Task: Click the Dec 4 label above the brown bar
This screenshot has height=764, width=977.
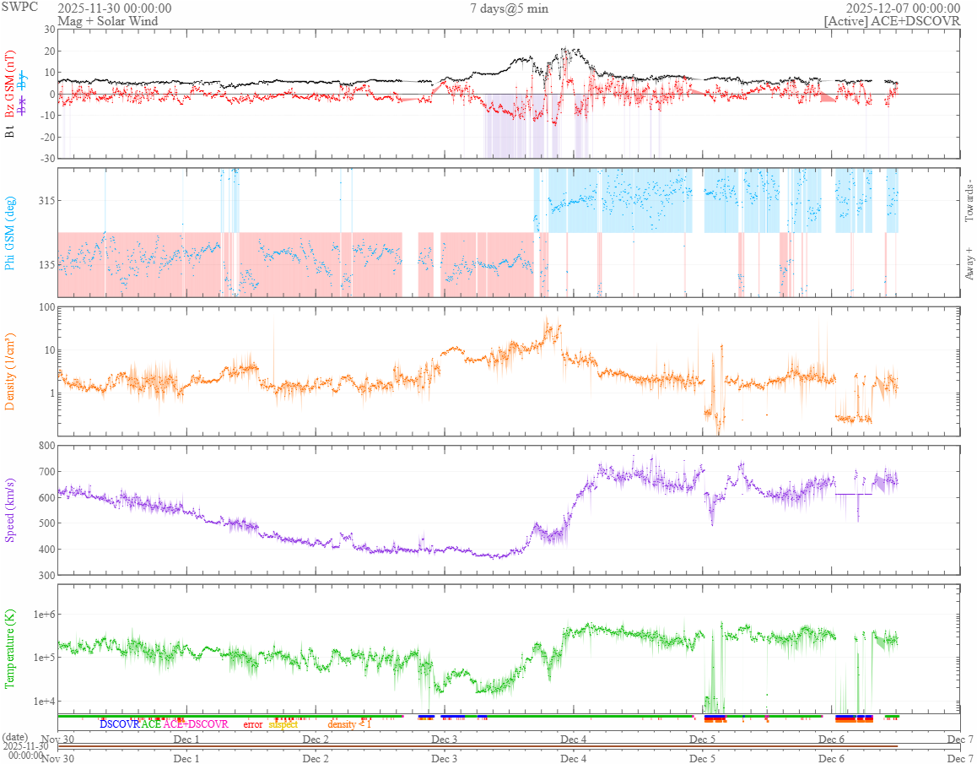Action: pos(573,740)
